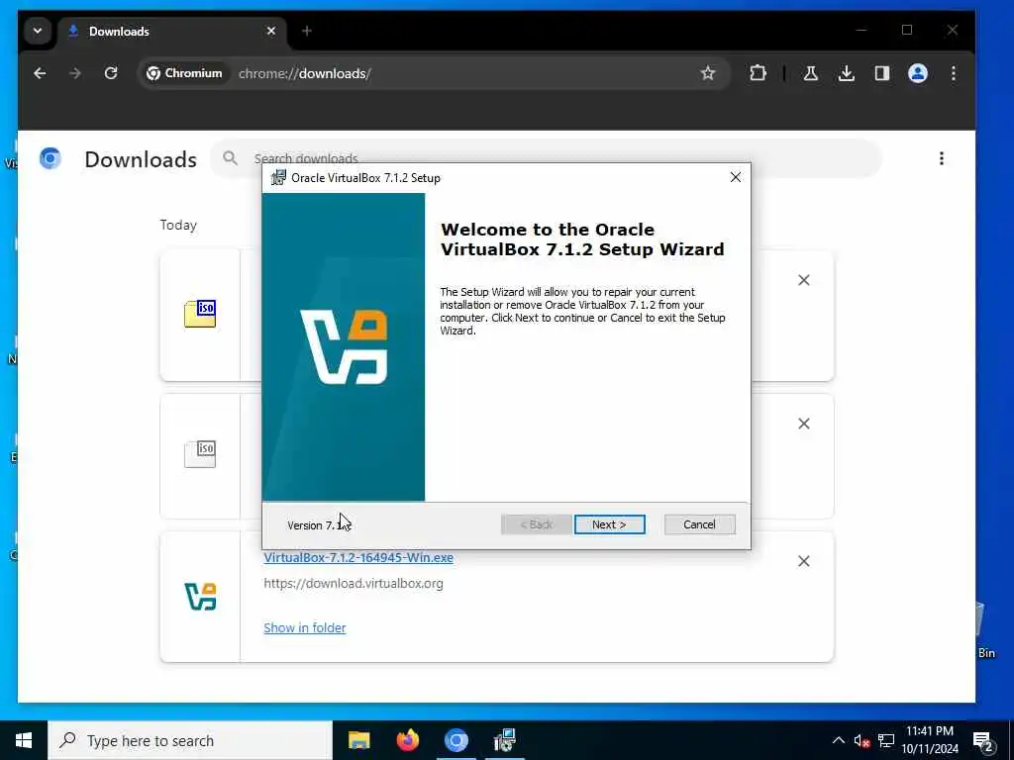This screenshot has width=1014, height=760.
Task: Open Chromium three-dot main menu
Action: [x=954, y=73]
